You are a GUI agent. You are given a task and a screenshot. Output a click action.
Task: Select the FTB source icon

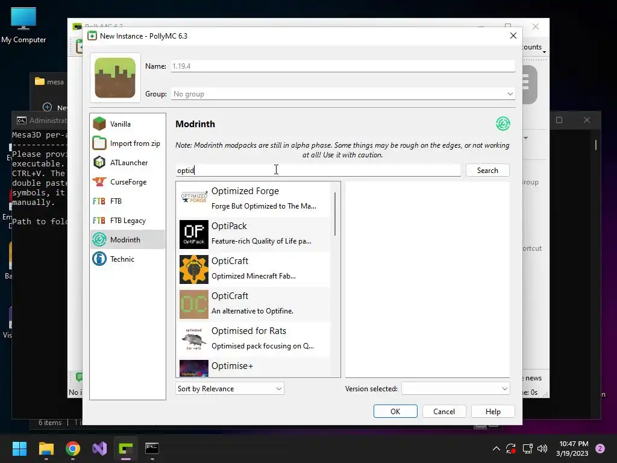[x=99, y=201]
